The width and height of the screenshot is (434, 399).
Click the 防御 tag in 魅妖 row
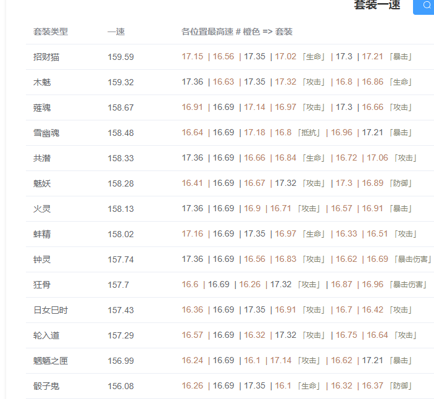click(401, 183)
